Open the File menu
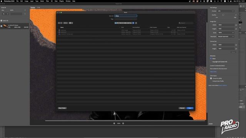Viewport: 246px width, 138px height. (x=17, y=1)
